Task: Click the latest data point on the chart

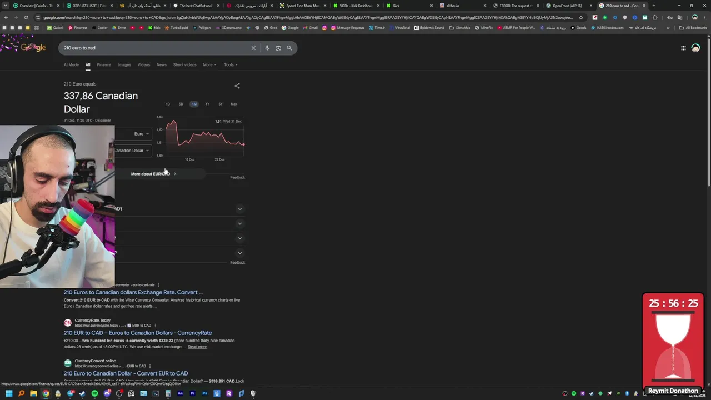Action: coord(243,144)
